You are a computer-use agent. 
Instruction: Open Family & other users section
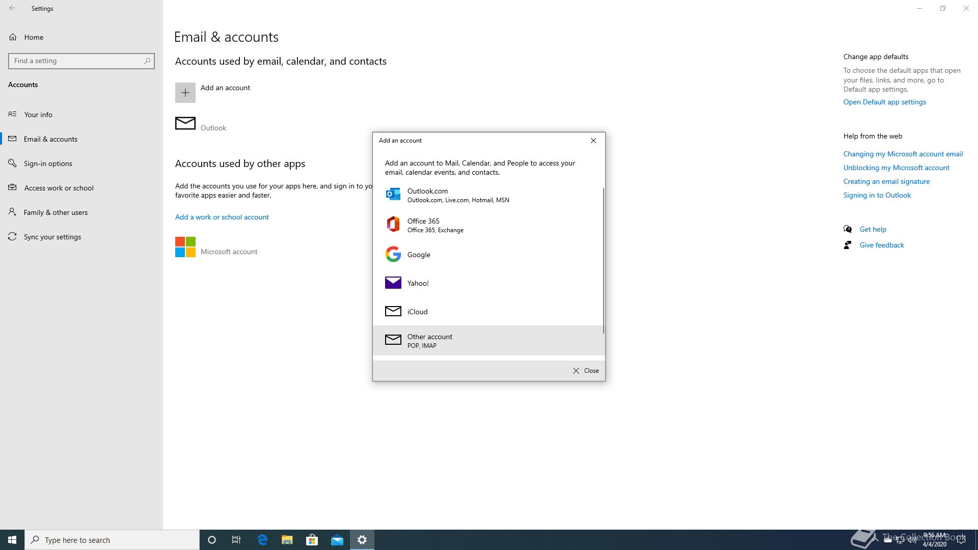pyautogui.click(x=56, y=212)
